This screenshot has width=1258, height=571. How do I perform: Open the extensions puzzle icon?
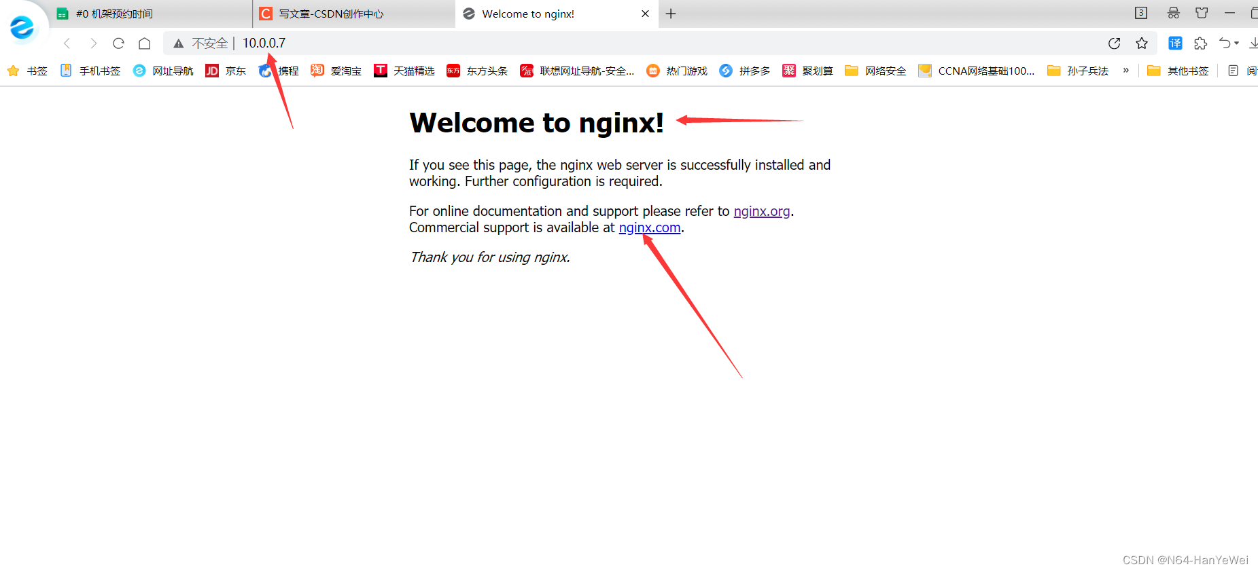(x=1200, y=43)
